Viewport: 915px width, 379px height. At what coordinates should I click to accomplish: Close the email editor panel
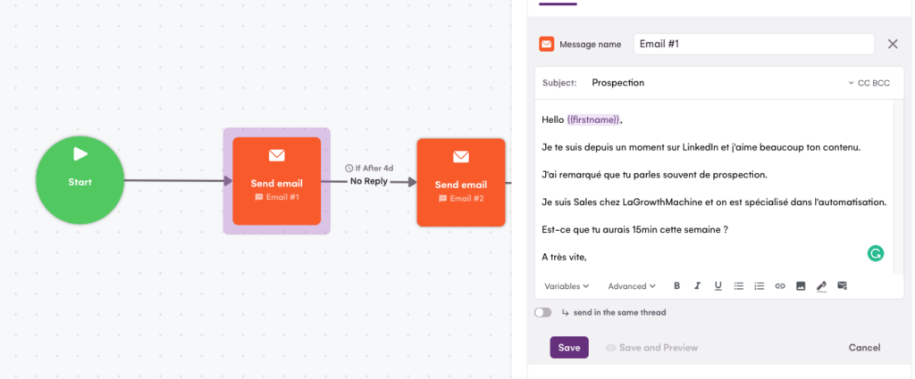[892, 44]
